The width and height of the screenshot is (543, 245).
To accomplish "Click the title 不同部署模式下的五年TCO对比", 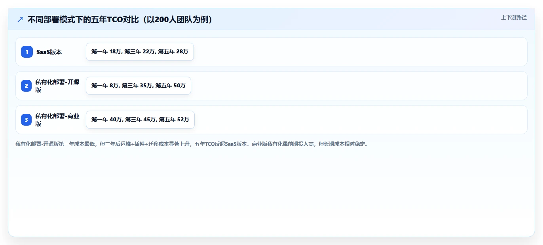I will click(122, 20).
